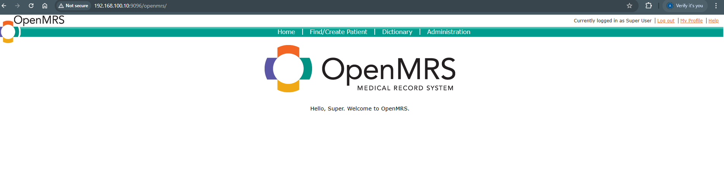The image size is (724, 185).
Task: Reload the page with refresh icon
Action: point(31,6)
